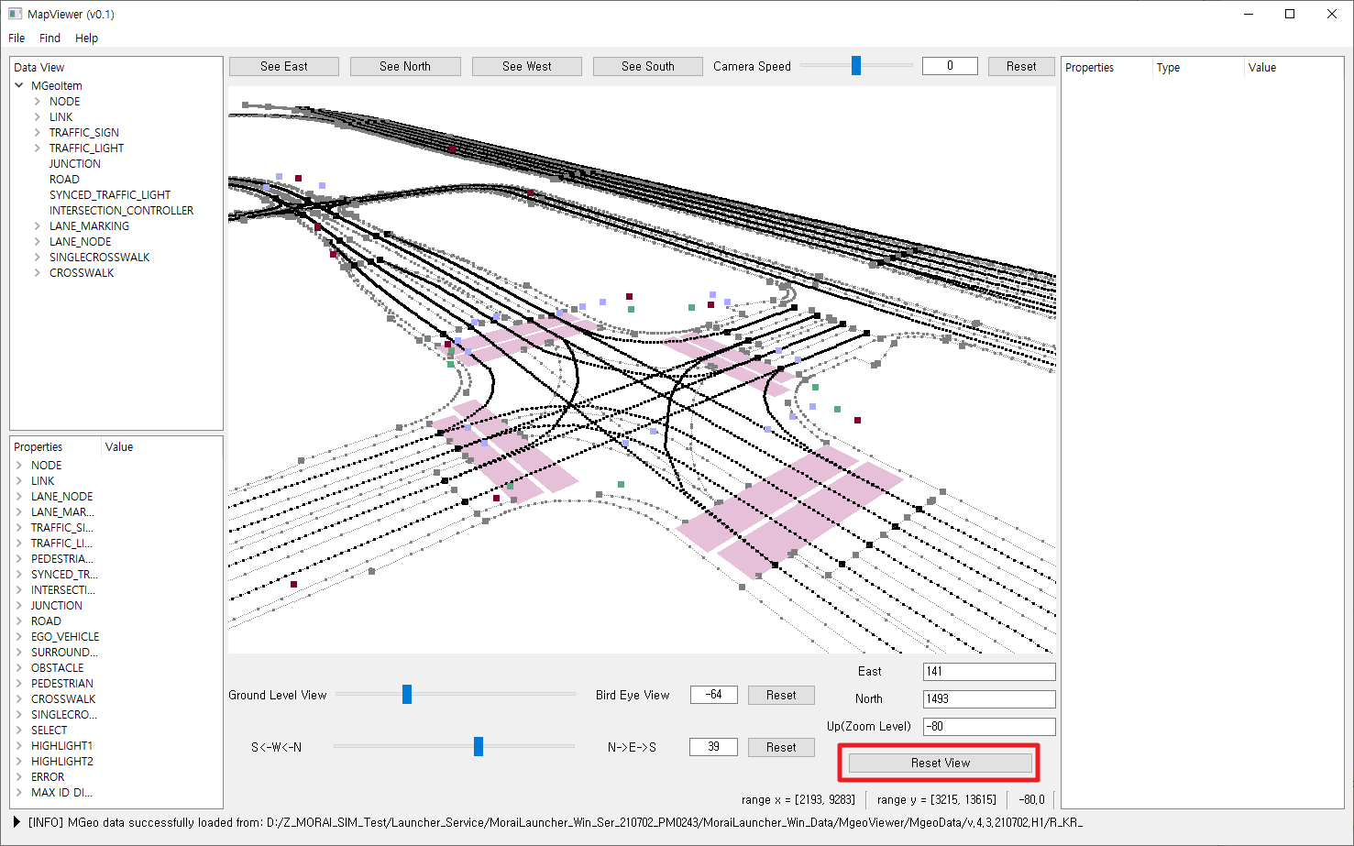The image size is (1354, 846).
Task: Open the File menu
Action: click(17, 38)
